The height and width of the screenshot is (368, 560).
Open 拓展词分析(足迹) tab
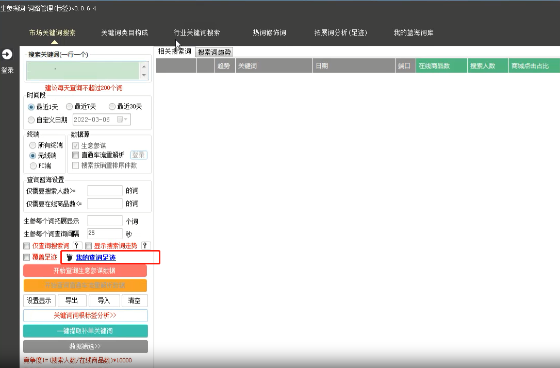341,33
